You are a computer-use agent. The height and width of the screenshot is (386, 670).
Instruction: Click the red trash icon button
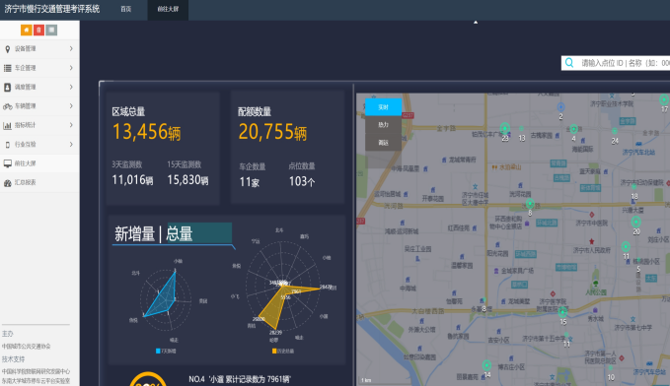click(x=38, y=30)
